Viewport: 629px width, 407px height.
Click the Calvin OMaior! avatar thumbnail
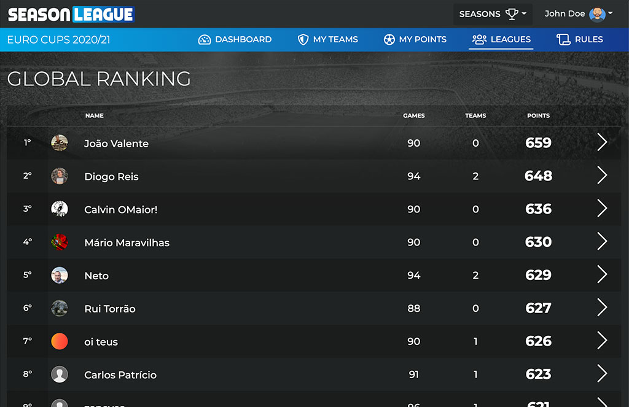[x=60, y=209]
